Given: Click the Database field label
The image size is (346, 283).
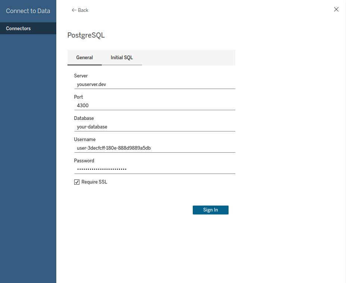Looking at the screenshot, I should [x=84, y=118].
